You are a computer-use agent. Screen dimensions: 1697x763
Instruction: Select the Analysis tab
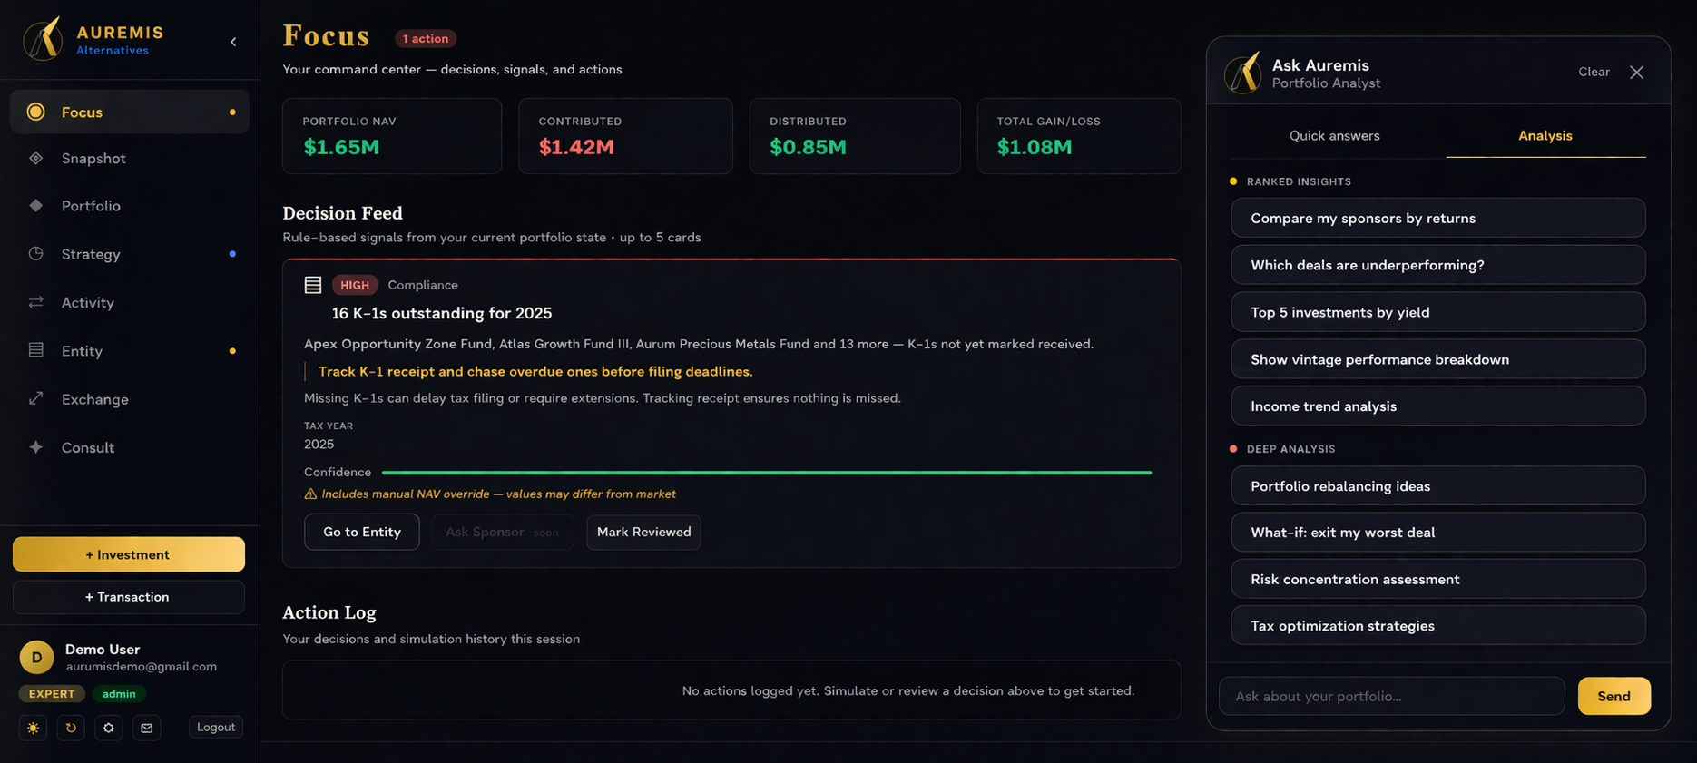tap(1545, 135)
